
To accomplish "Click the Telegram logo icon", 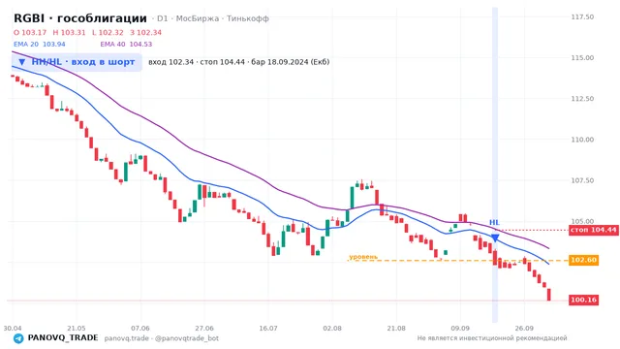I will click(x=18, y=338).
